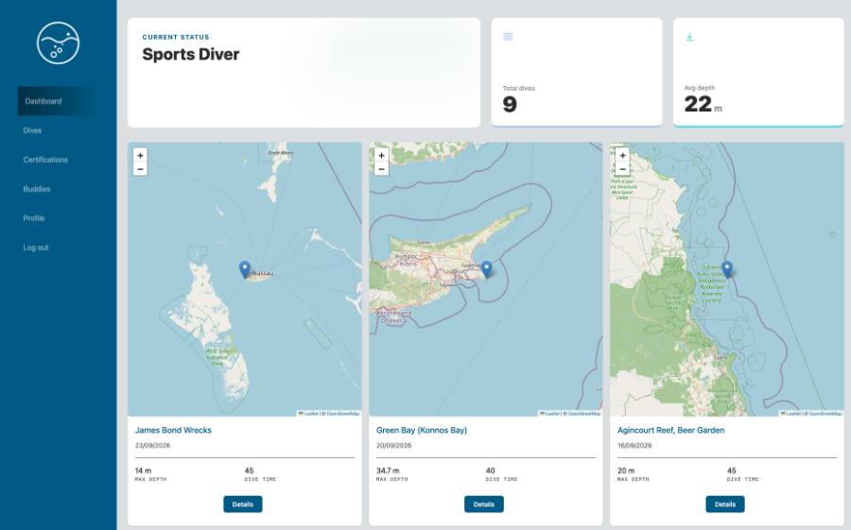Zoom in on Agincourt Reef map
The image size is (851, 530).
pos(622,155)
